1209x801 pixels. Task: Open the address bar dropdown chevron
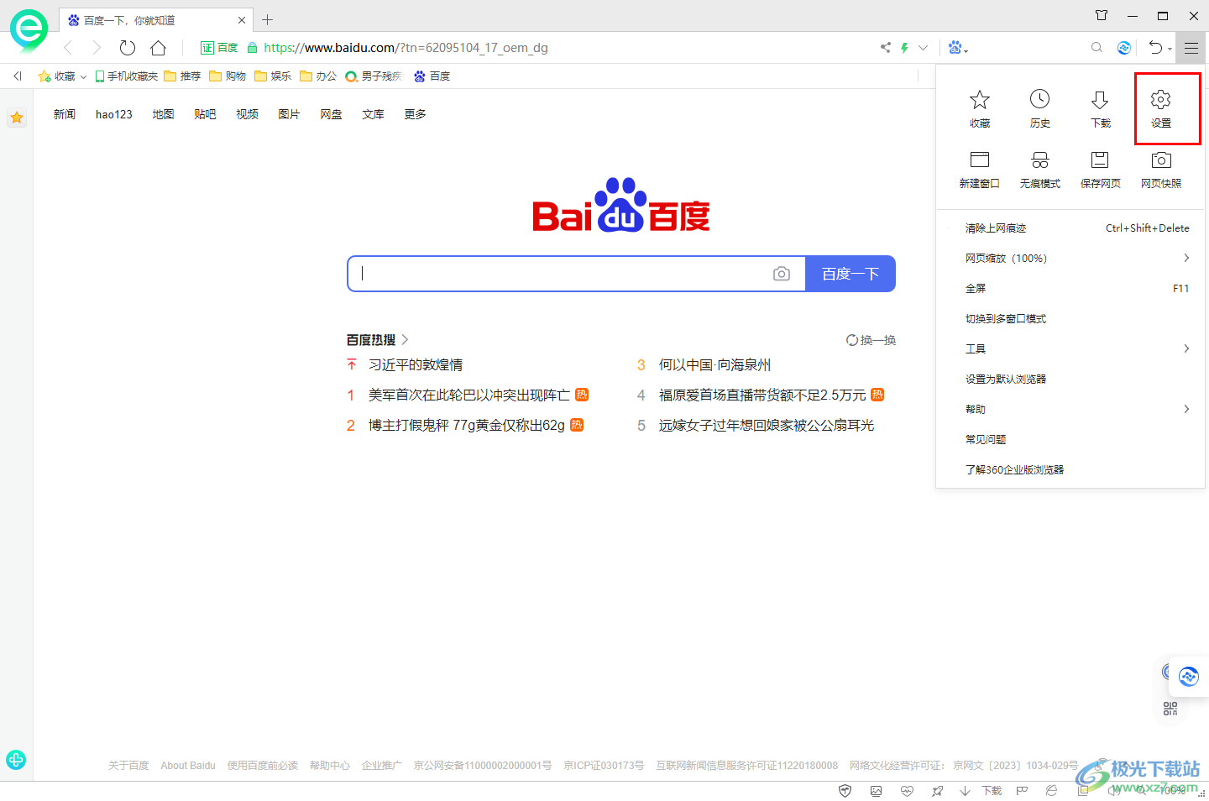[923, 48]
